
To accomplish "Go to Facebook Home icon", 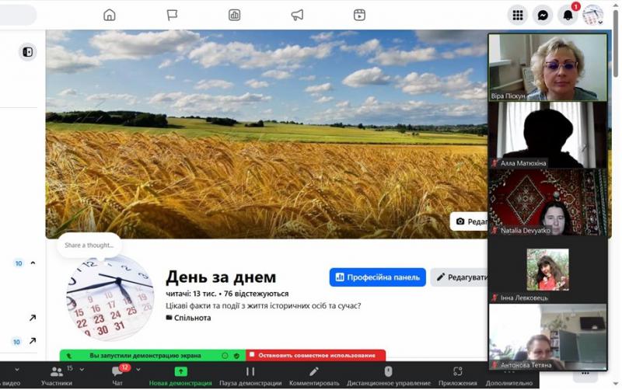I will point(110,15).
